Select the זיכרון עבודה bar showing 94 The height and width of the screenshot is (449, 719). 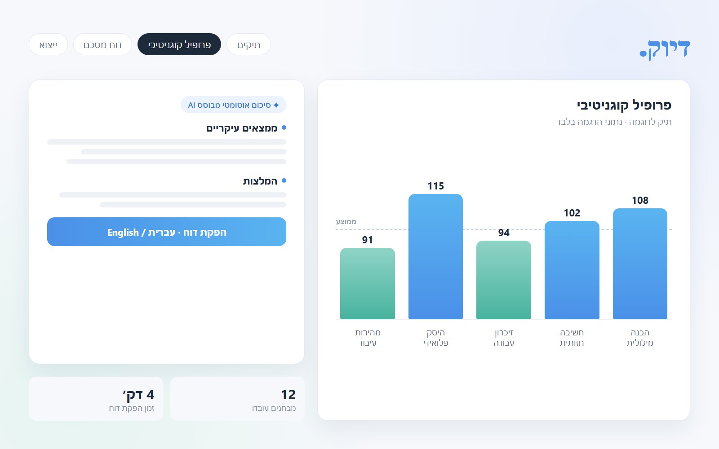coord(504,280)
